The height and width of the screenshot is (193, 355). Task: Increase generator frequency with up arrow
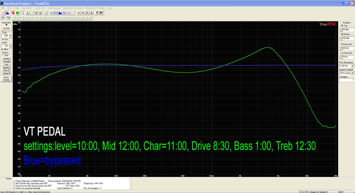10,35
